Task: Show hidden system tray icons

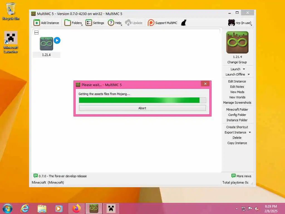Action: pyautogui.click(x=237, y=209)
